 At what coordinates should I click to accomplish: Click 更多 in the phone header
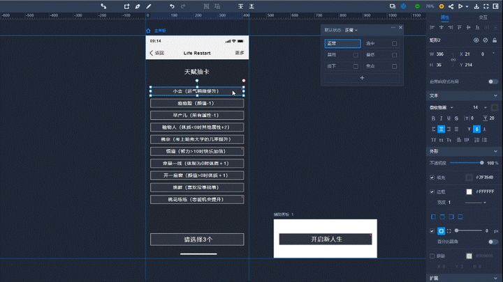[240, 53]
